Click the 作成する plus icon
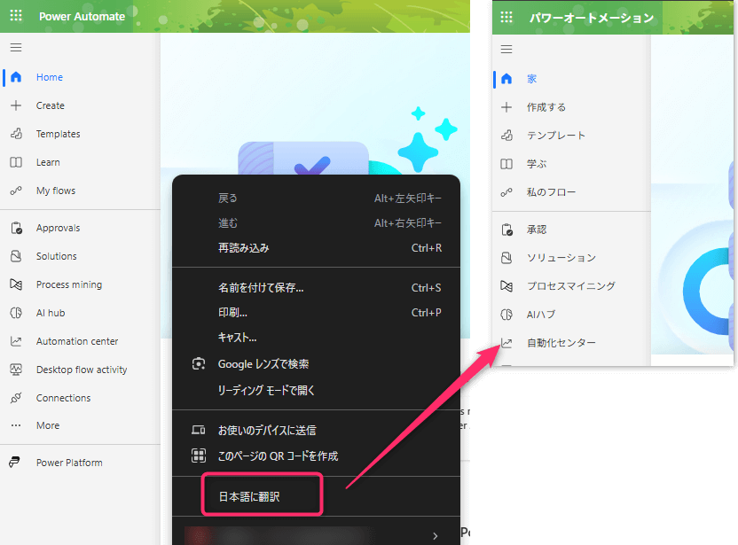738x545 pixels. pos(506,107)
